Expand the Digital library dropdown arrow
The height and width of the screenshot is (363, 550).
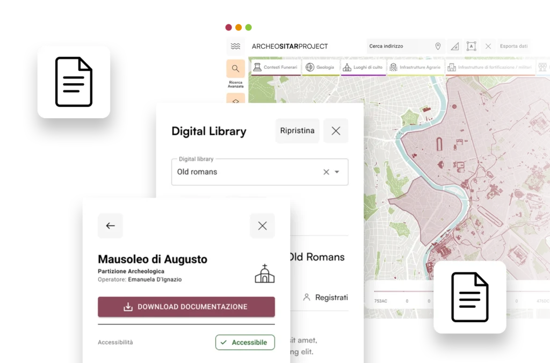pos(337,172)
